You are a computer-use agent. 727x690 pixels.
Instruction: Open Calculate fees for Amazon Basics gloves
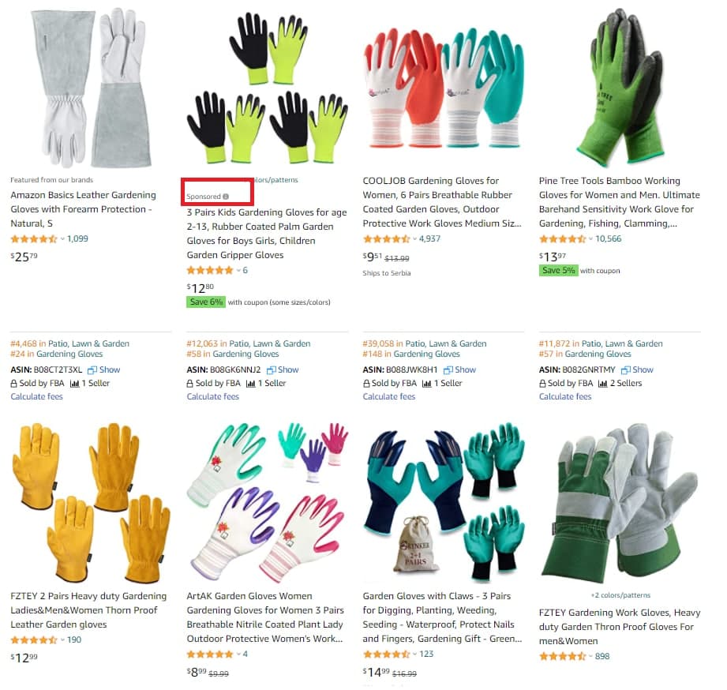[x=36, y=396]
